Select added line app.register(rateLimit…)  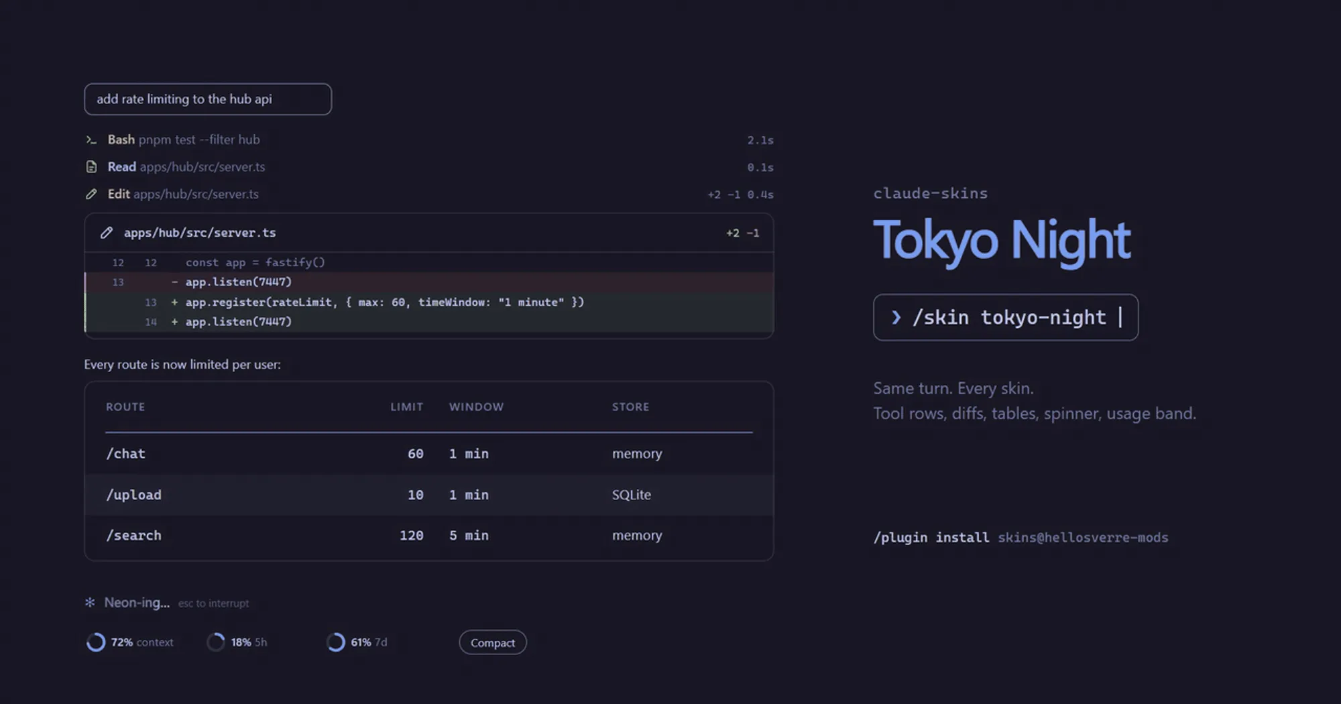[429, 302]
